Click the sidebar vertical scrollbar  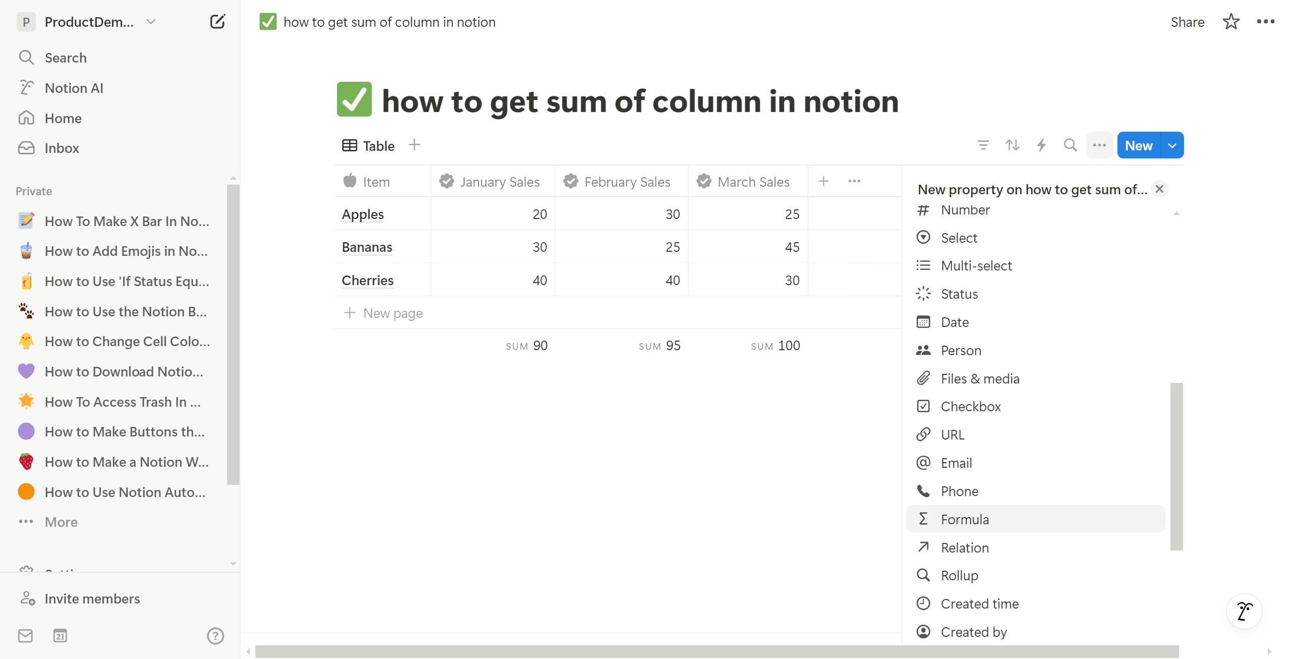[x=233, y=334]
